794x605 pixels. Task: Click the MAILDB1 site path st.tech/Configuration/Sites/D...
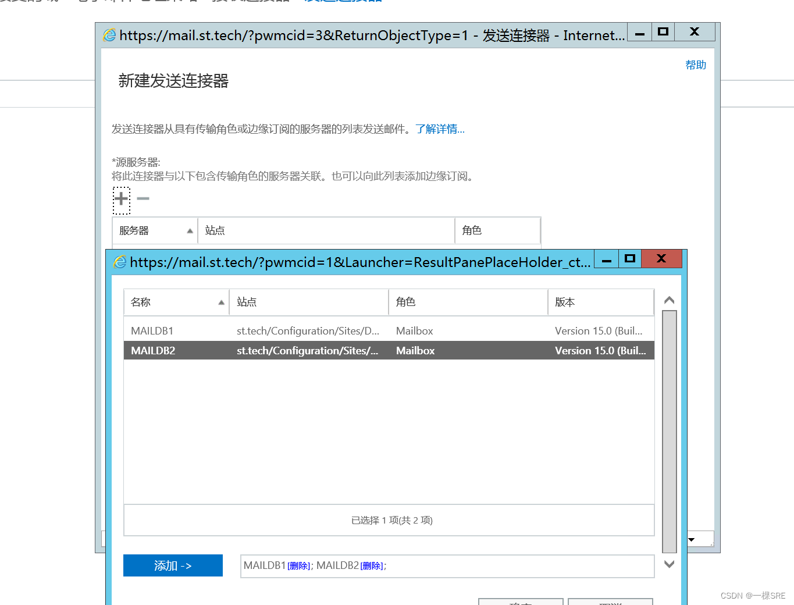click(x=308, y=331)
